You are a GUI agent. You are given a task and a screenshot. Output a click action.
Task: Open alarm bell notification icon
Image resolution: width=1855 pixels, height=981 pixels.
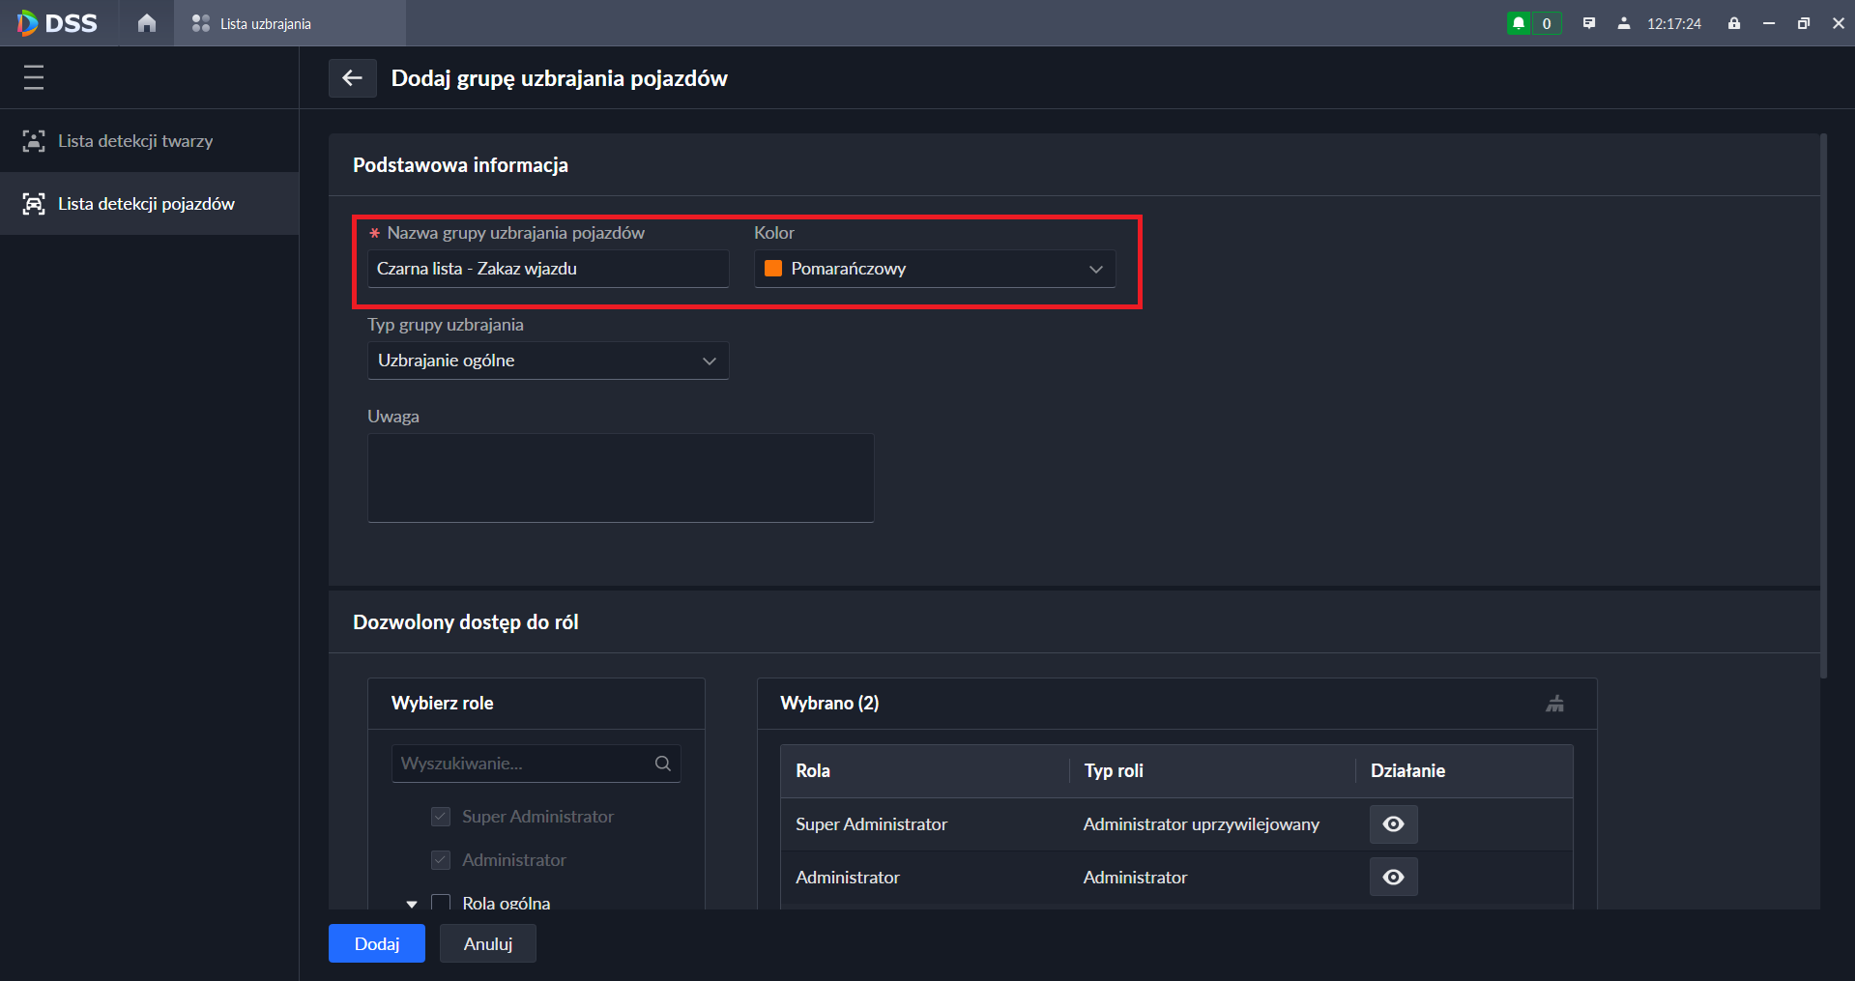point(1519,23)
